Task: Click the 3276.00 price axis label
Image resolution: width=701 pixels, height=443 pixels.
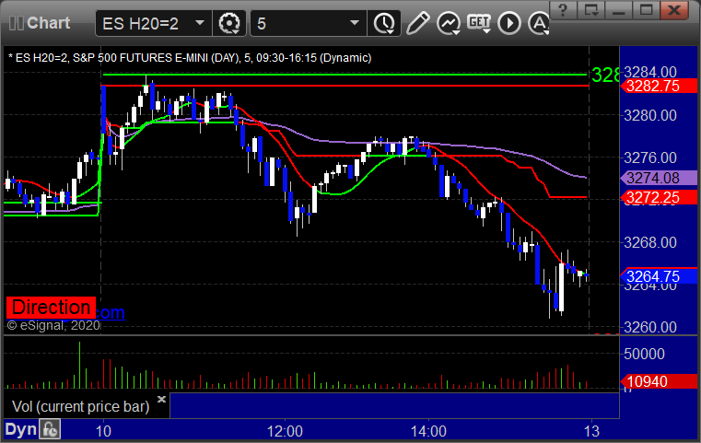Action: coord(650,157)
